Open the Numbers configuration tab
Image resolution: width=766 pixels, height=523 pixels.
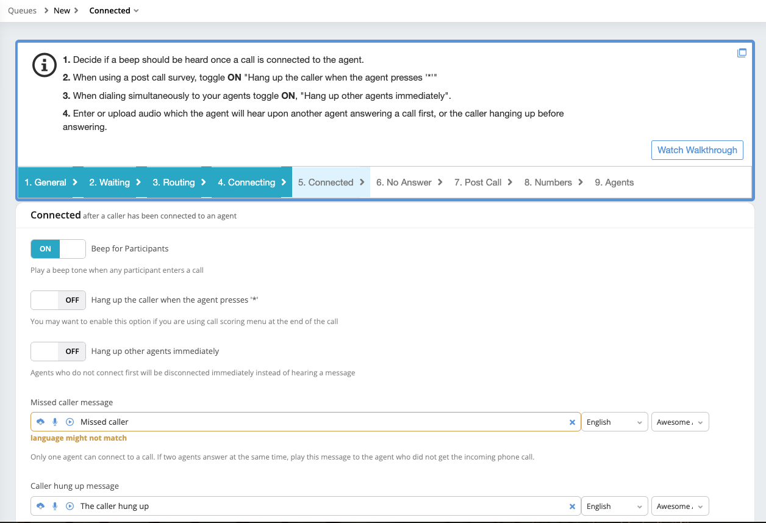click(x=548, y=182)
